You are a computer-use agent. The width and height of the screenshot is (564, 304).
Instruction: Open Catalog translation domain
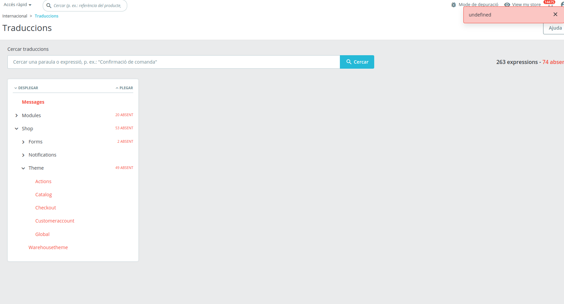(x=43, y=195)
